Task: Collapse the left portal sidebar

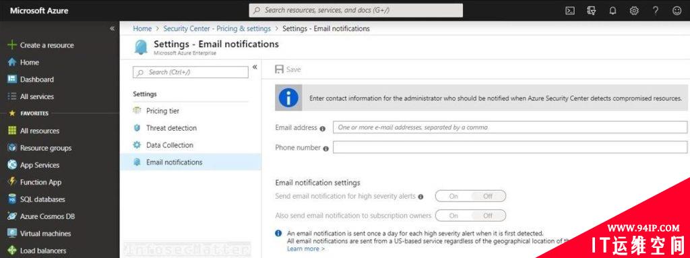Action: coord(113,28)
